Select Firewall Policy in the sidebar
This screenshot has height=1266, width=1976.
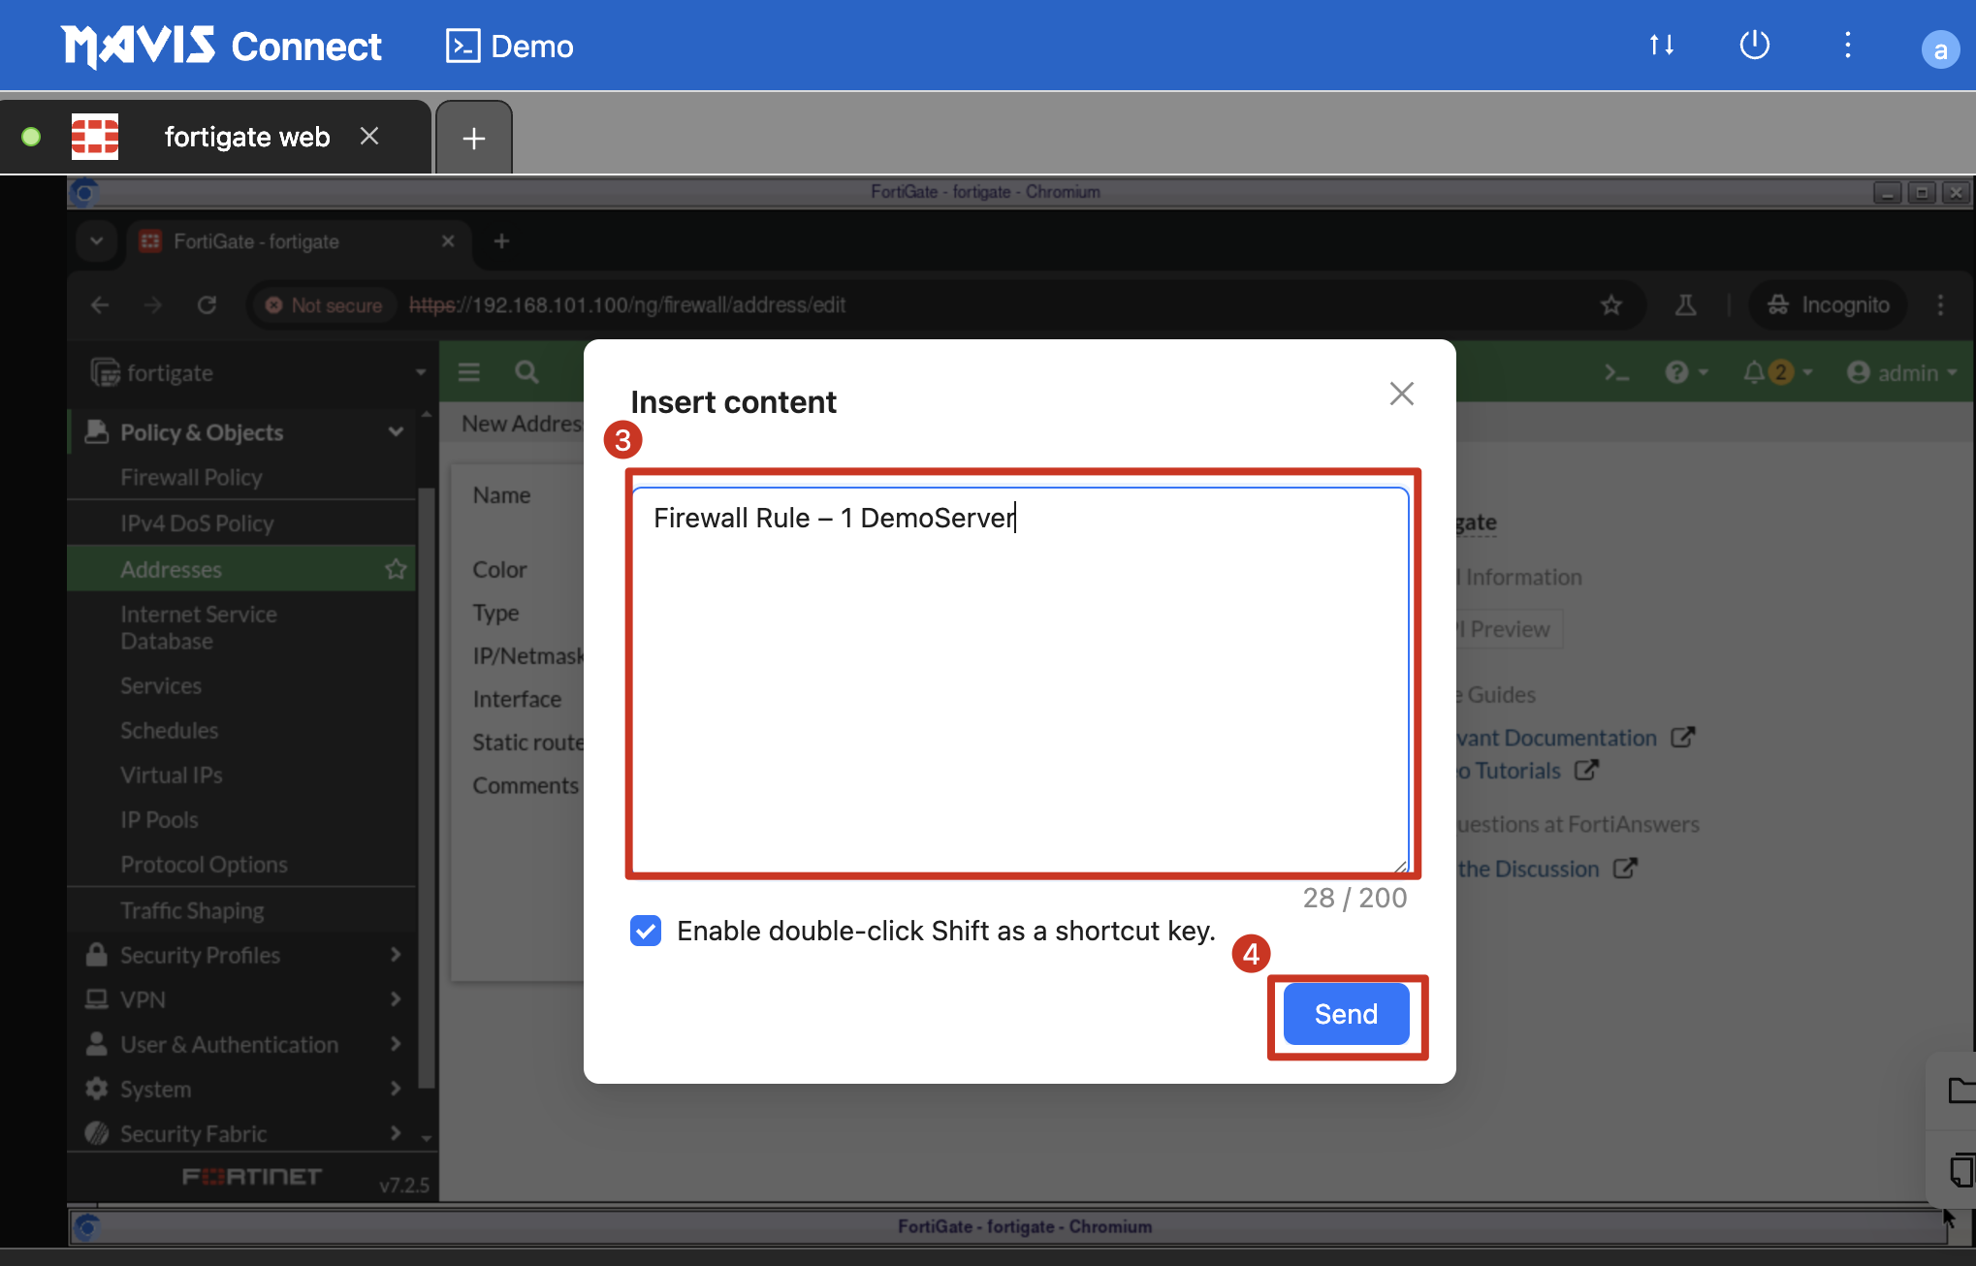coord(191,477)
